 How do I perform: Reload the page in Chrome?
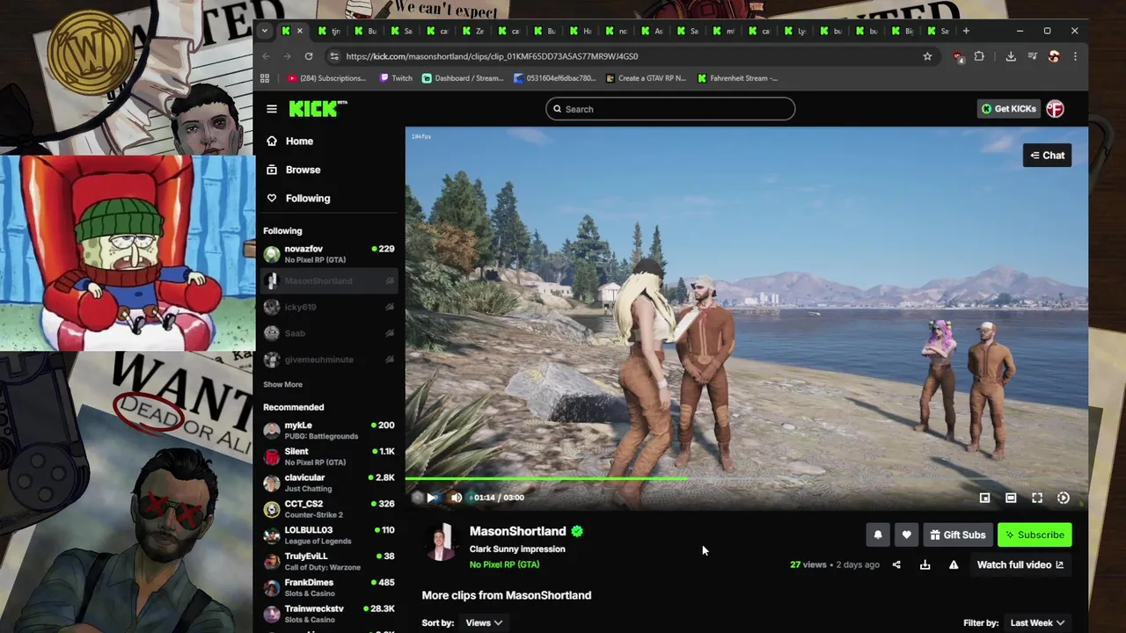click(x=309, y=56)
